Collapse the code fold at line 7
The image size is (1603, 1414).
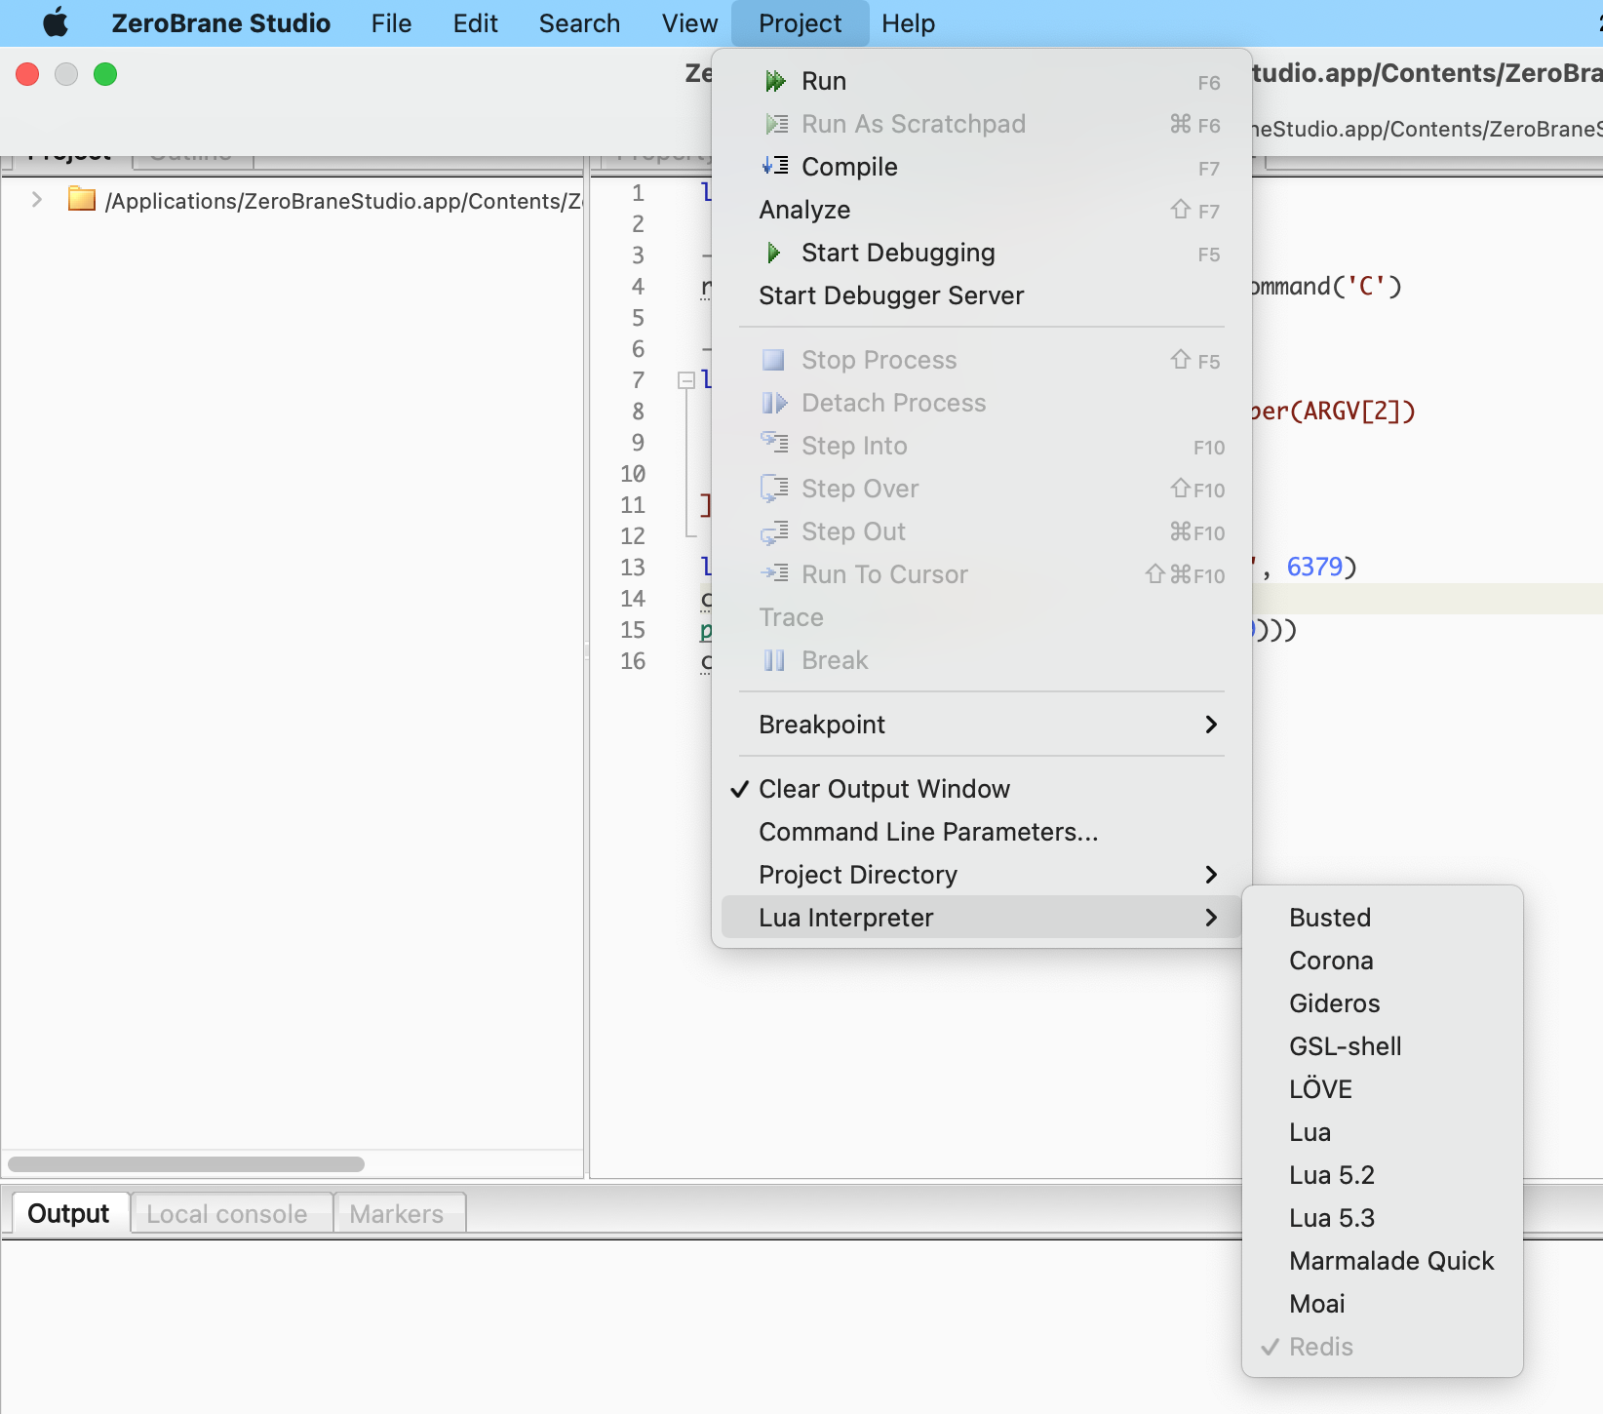point(686,380)
